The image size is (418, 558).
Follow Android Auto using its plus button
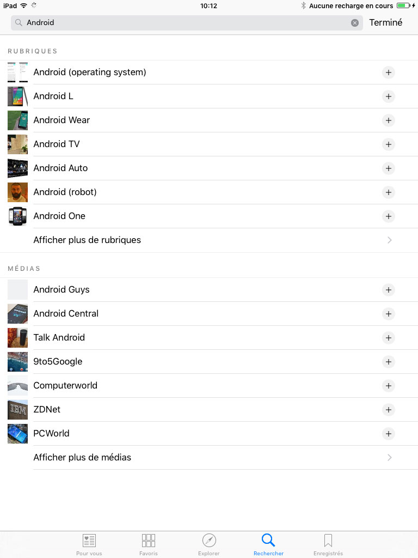click(389, 168)
